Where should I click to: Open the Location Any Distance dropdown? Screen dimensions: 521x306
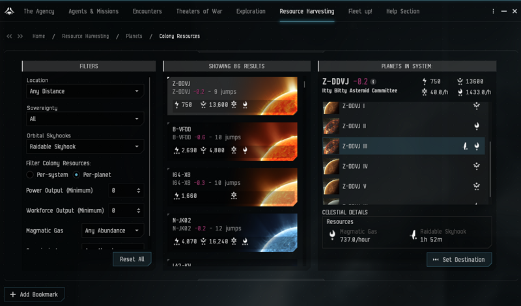pos(85,91)
